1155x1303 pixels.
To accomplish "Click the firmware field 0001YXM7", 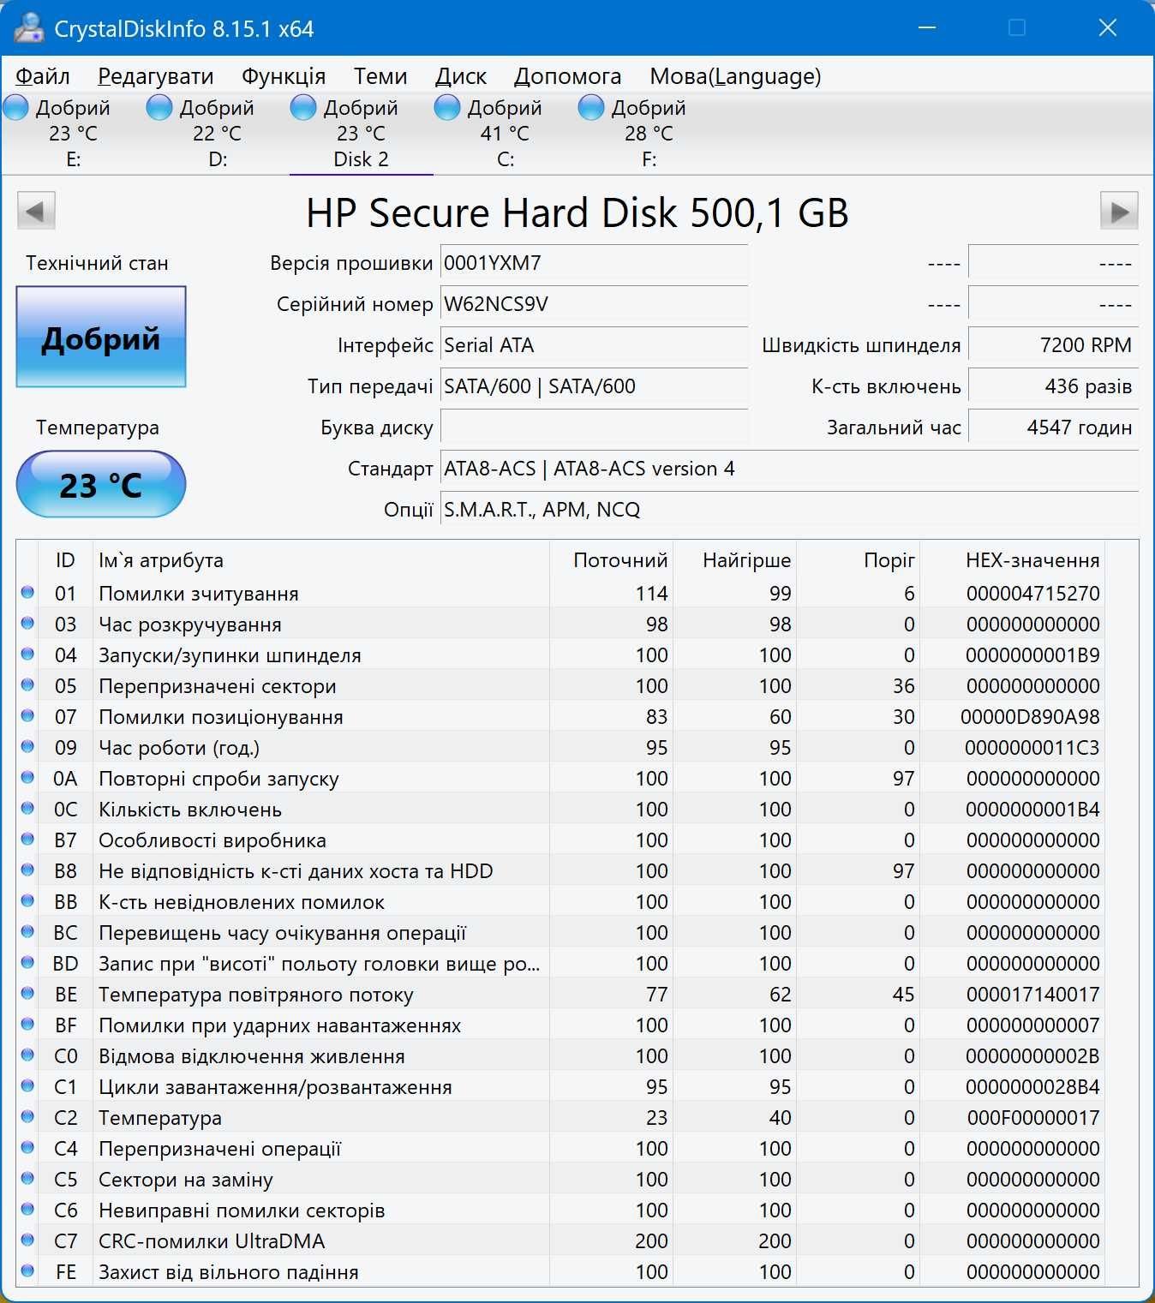I will (594, 263).
